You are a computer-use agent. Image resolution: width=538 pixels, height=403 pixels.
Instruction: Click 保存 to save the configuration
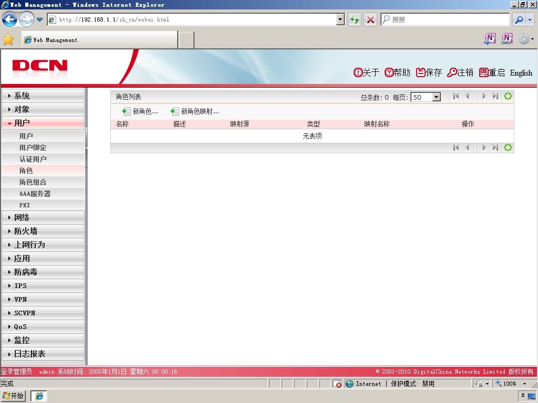click(x=429, y=72)
